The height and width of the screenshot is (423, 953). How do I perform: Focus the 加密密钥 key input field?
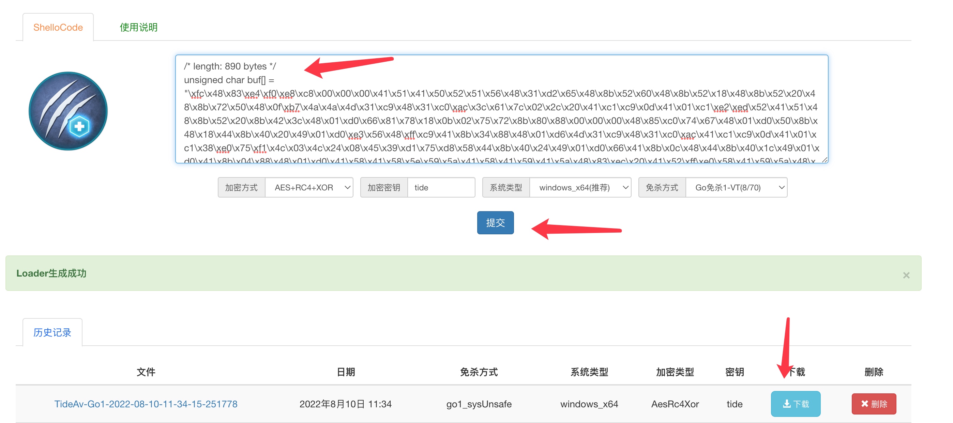[x=441, y=187]
